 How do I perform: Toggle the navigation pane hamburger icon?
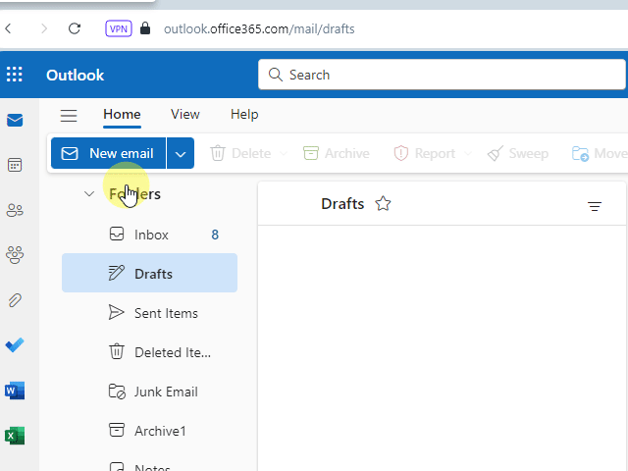pyautogui.click(x=69, y=116)
